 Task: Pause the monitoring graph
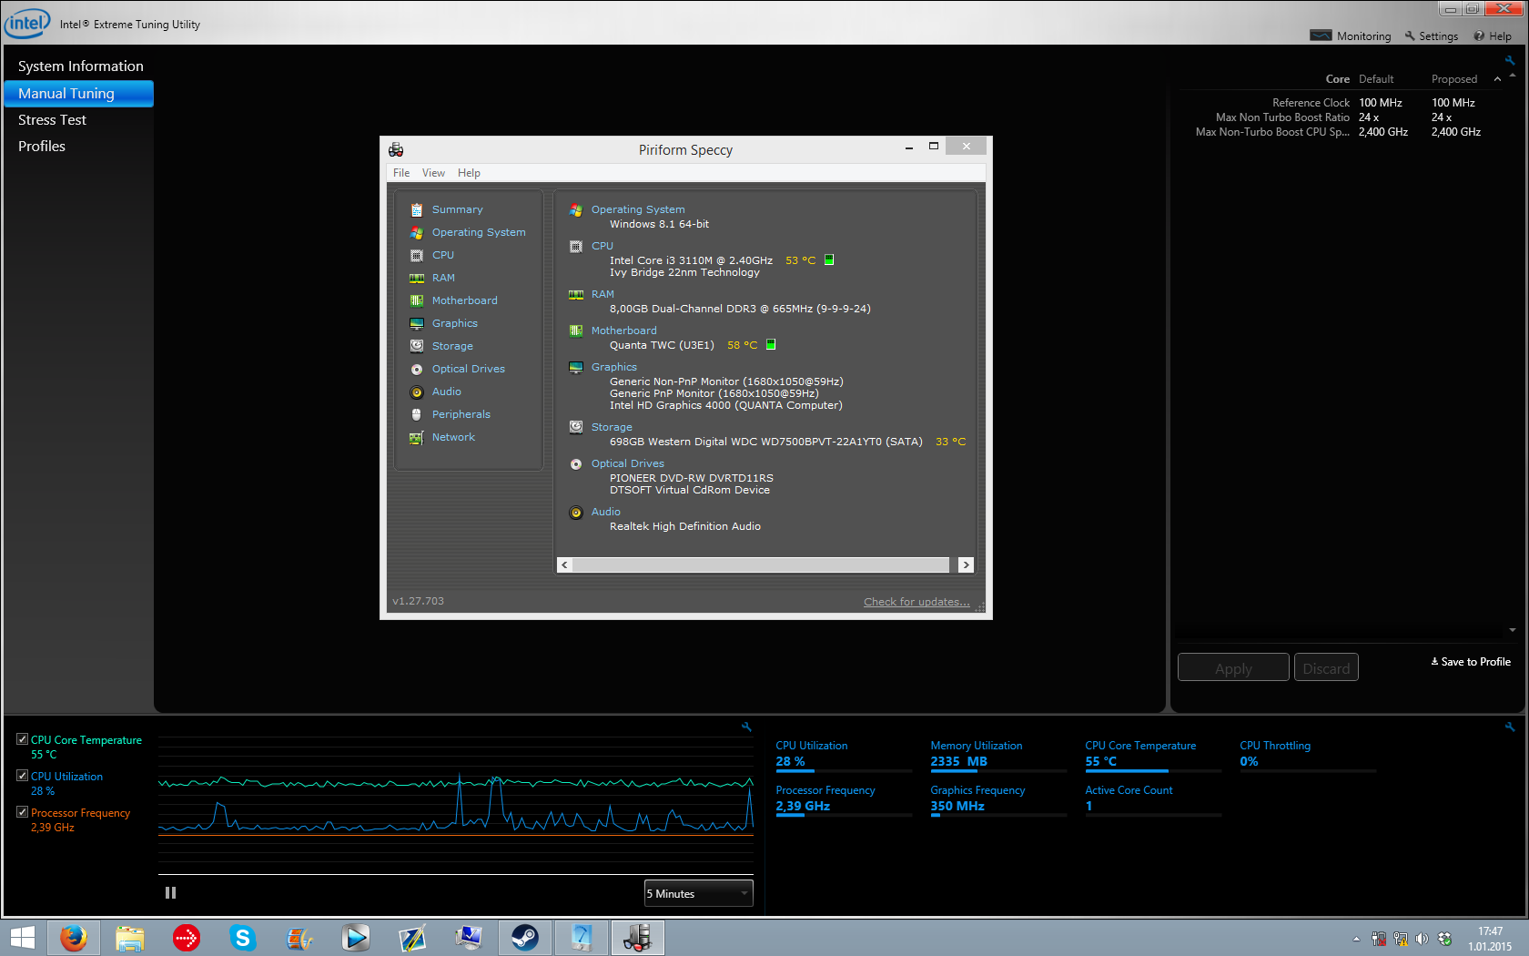click(x=170, y=893)
